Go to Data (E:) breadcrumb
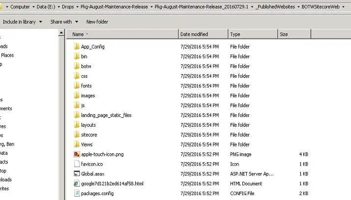 pyautogui.click(x=46, y=7)
